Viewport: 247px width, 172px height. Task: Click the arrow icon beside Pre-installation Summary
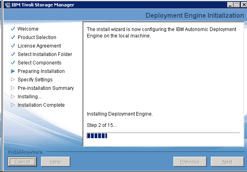click(x=13, y=88)
